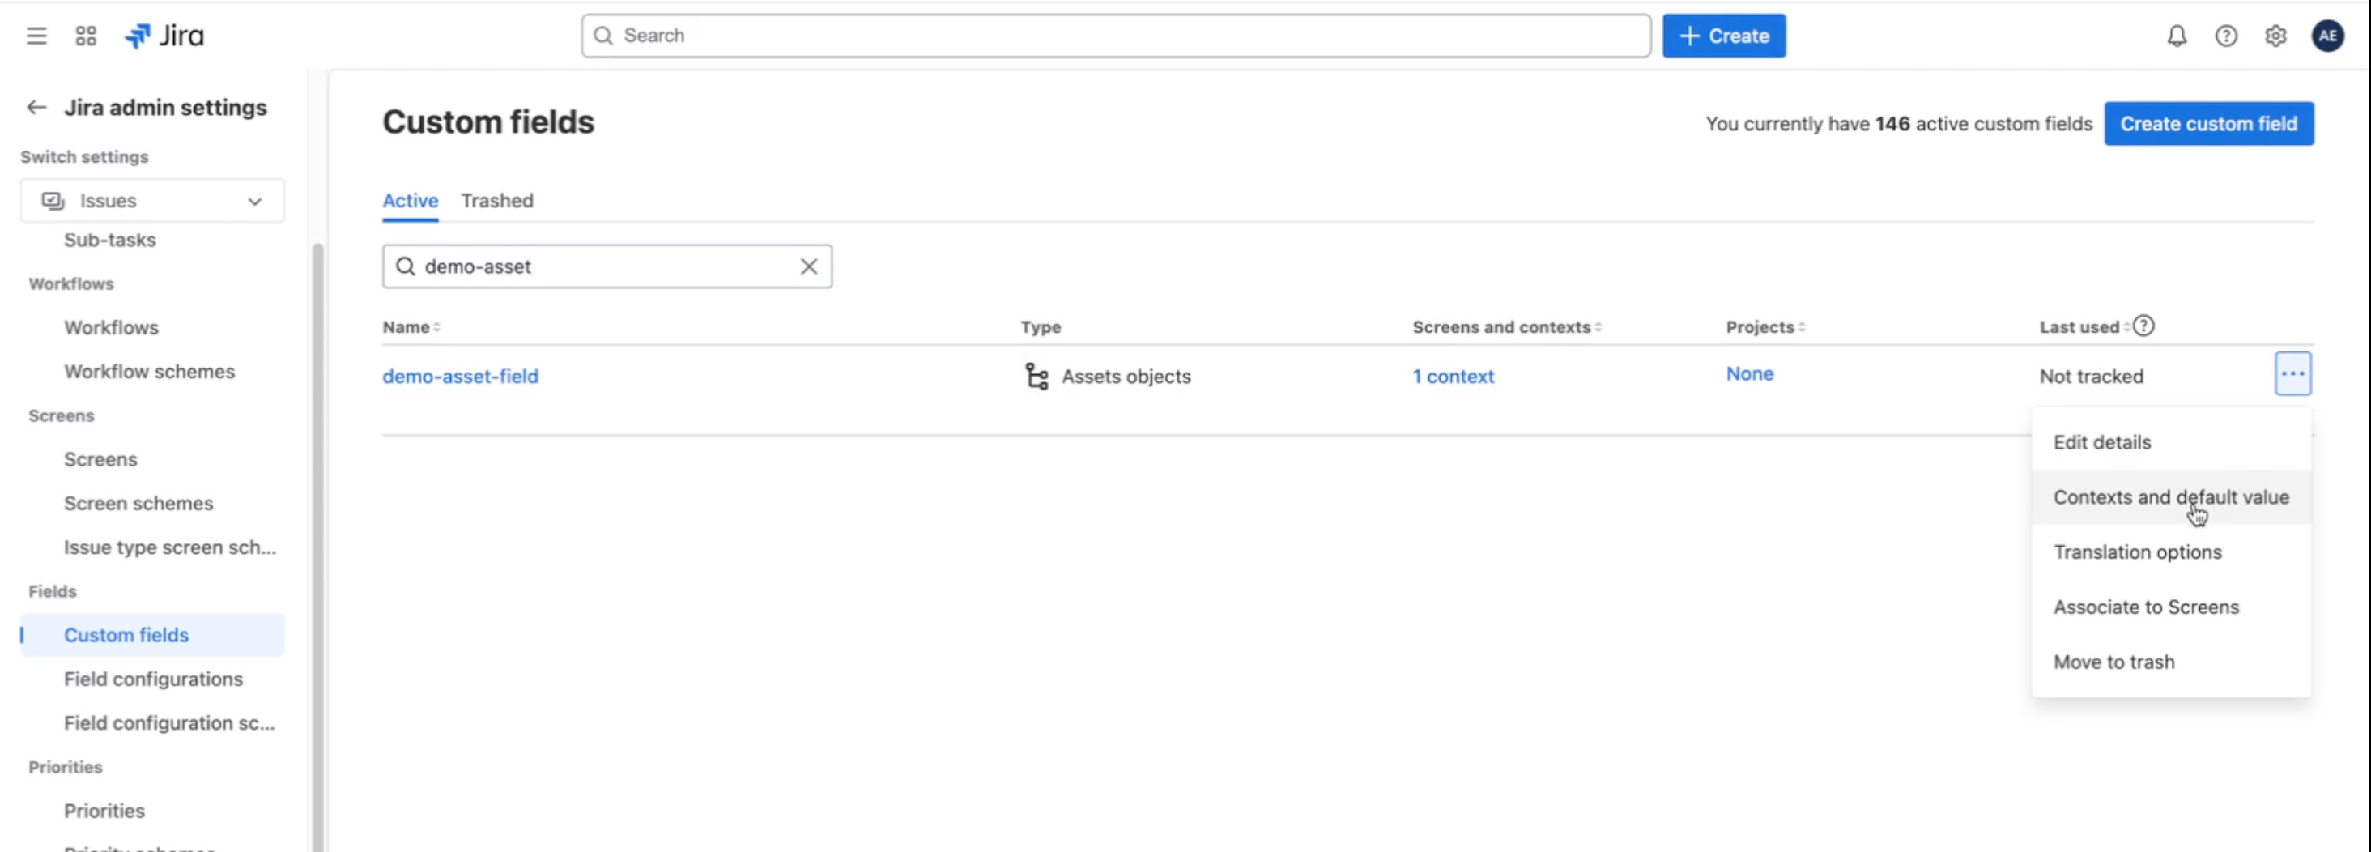
Task: Open the settings gear icon
Action: click(2275, 35)
